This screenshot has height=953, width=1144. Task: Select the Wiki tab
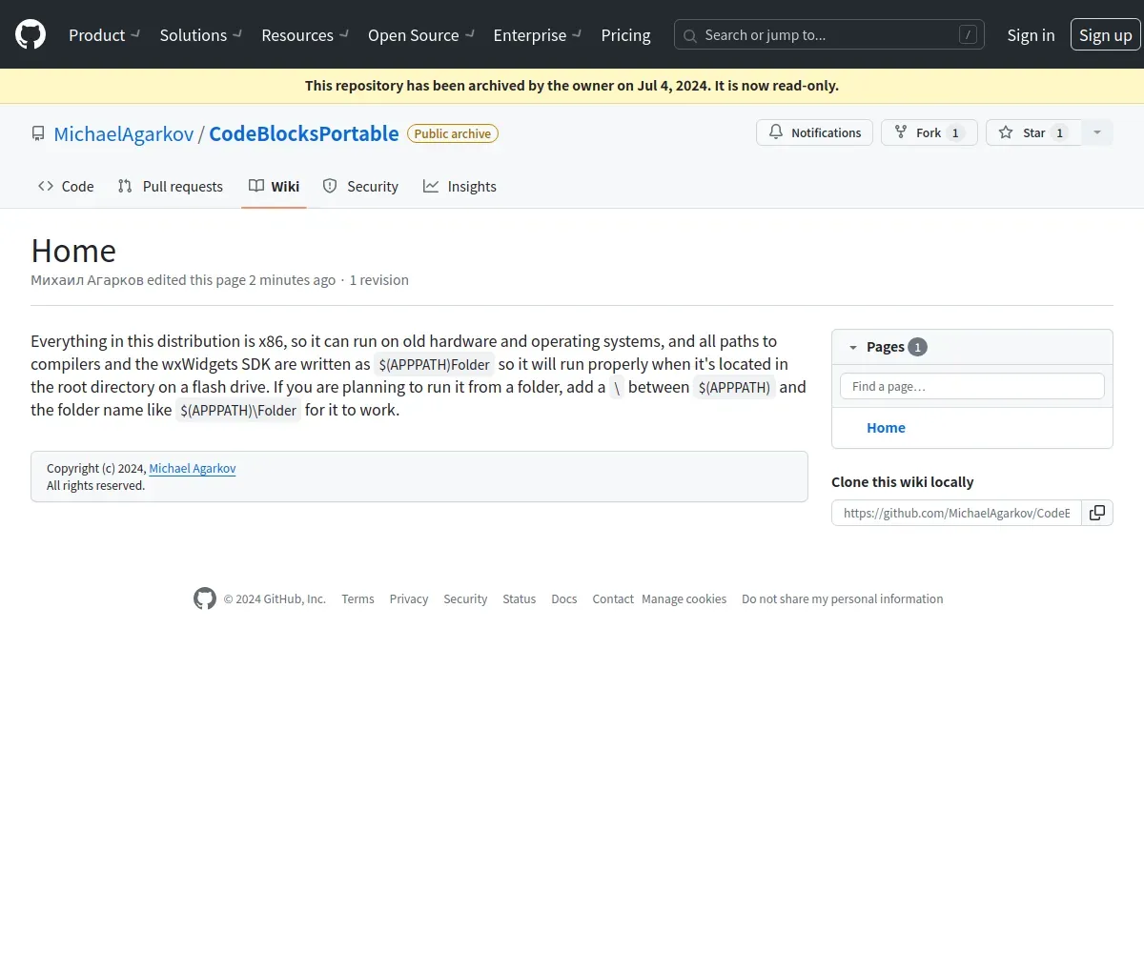274,186
